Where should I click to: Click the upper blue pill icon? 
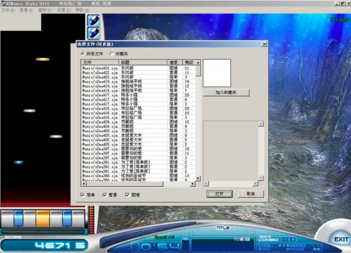pos(93,20)
